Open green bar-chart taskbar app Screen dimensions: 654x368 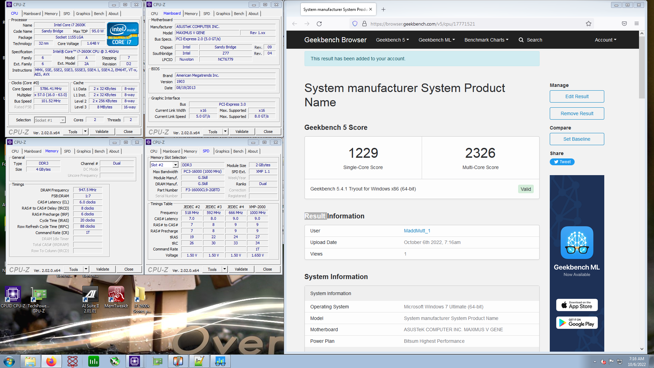[x=93, y=361]
